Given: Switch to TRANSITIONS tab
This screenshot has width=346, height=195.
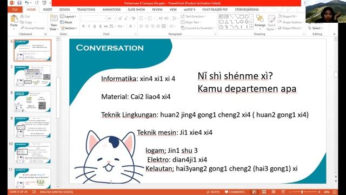Looking at the screenshot, I should click(86, 10).
